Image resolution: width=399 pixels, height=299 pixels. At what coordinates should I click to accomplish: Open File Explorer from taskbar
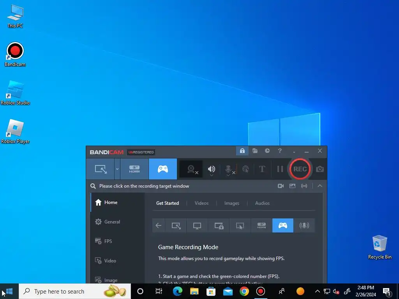(x=194, y=291)
